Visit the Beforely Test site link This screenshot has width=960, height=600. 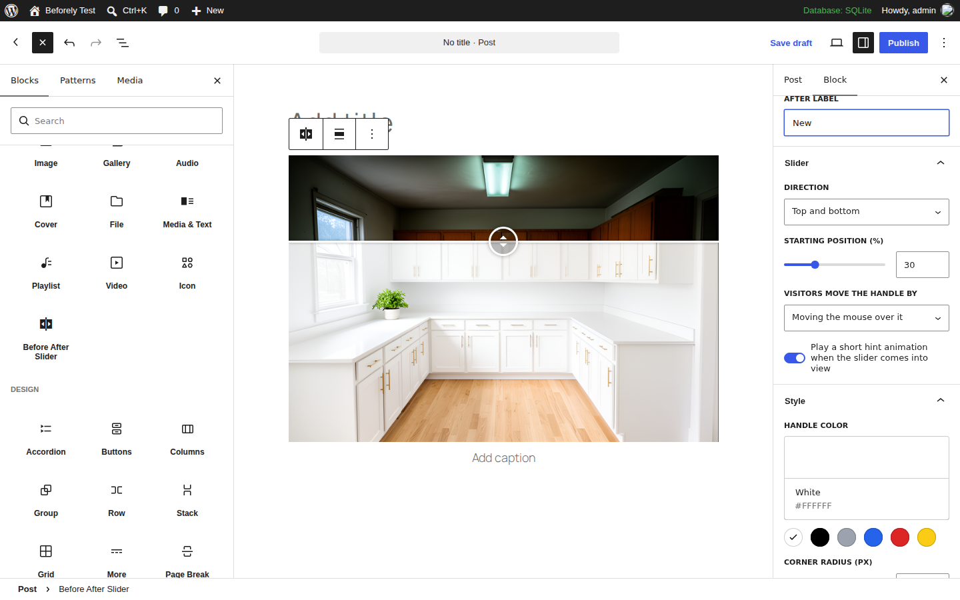tap(63, 11)
